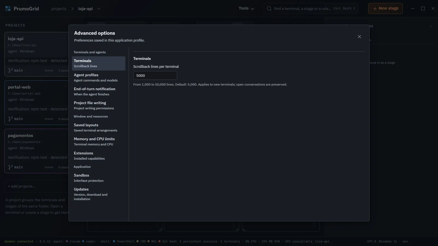Screen dimensions: 438x246
Task: Open End-of-turn notification settings
Action: click(99, 92)
